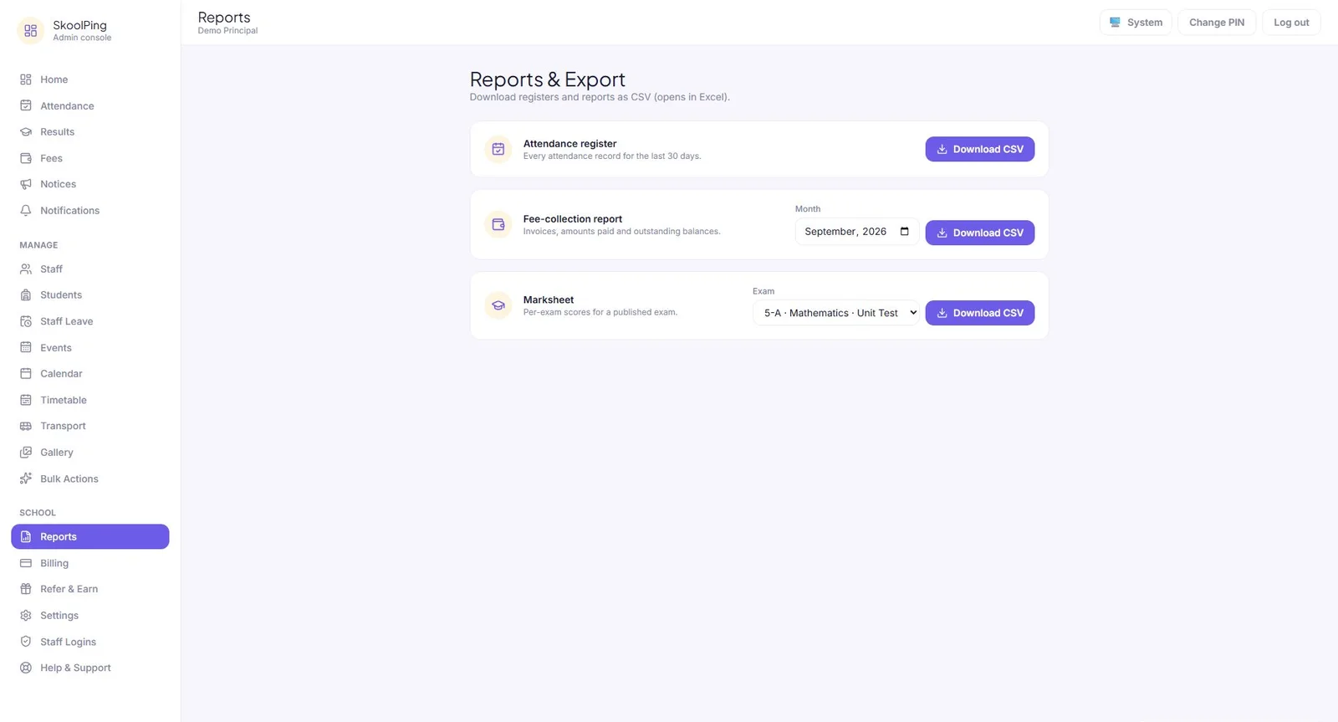1338x722 pixels.
Task: Click the Refer & Earn gift icon
Action: 26,589
